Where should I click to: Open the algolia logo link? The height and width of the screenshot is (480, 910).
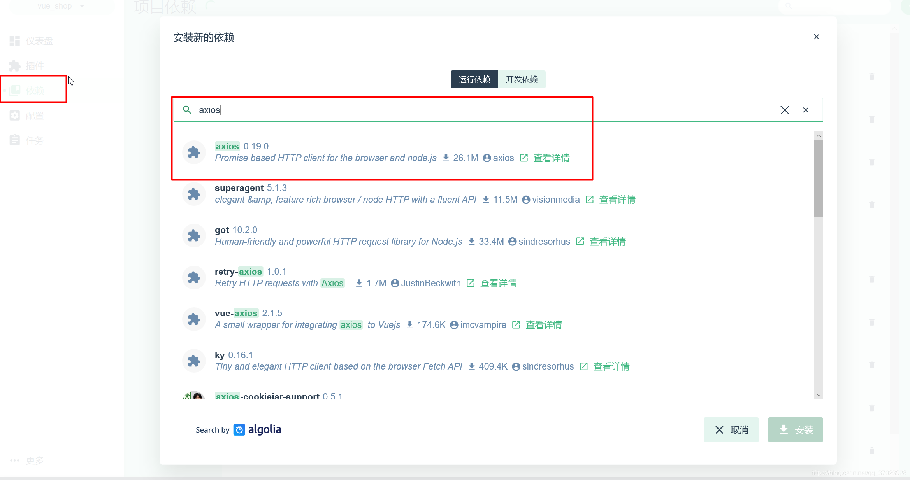(257, 430)
